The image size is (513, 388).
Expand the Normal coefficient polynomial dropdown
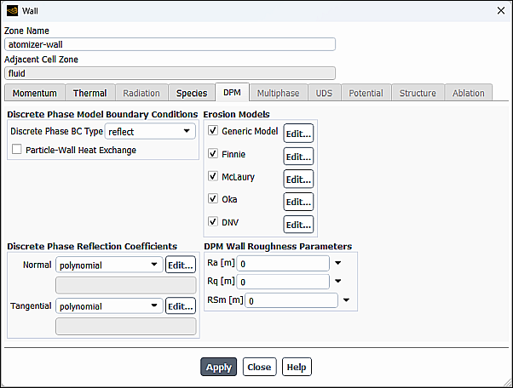point(108,265)
